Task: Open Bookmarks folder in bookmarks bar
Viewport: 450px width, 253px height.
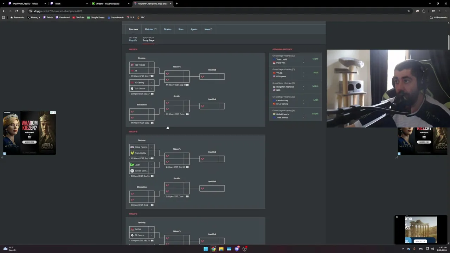Action: pos(17,18)
